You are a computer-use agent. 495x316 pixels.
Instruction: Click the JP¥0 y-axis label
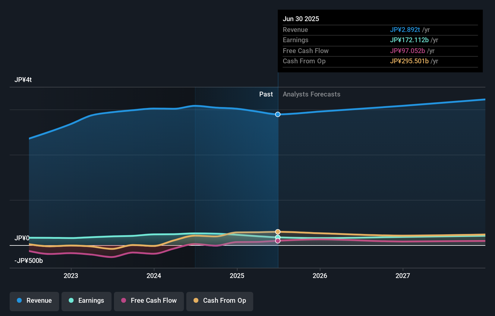[x=22, y=238]
